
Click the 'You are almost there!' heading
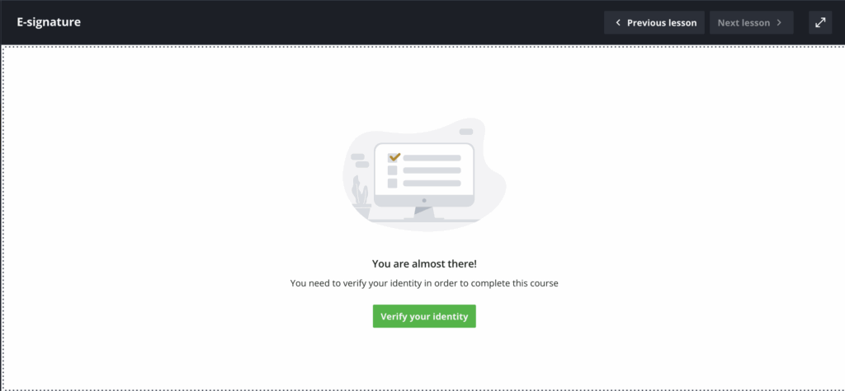coord(424,263)
